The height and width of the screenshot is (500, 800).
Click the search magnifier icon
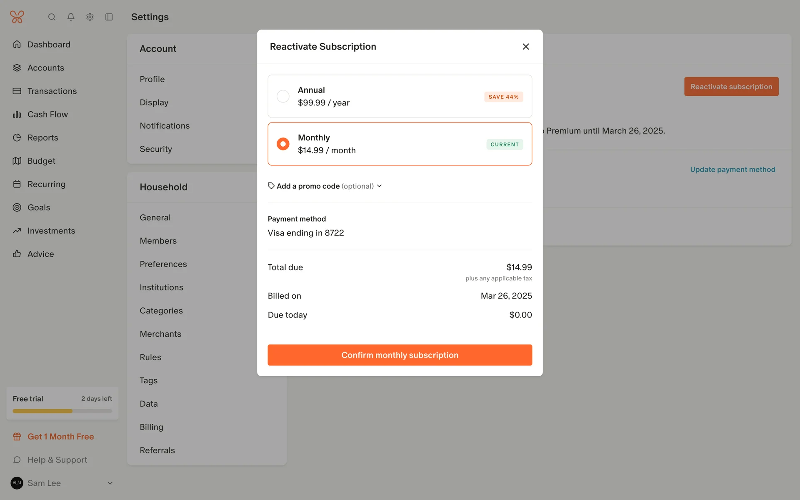(52, 17)
